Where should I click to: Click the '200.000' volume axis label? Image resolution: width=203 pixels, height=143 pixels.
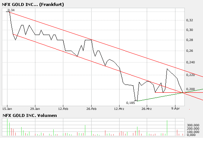pos(193,128)
